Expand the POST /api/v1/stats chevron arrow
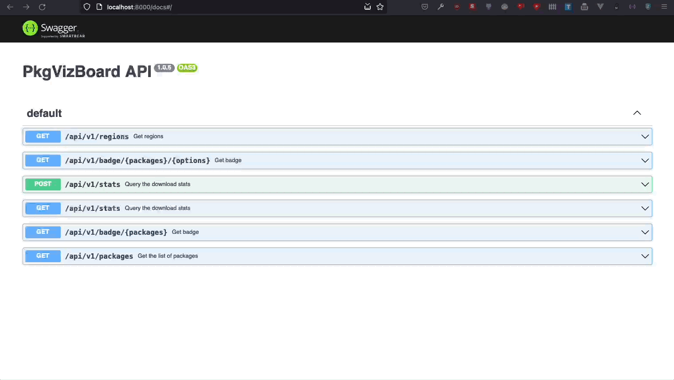Image resolution: width=674 pixels, height=380 pixels. pyautogui.click(x=645, y=184)
